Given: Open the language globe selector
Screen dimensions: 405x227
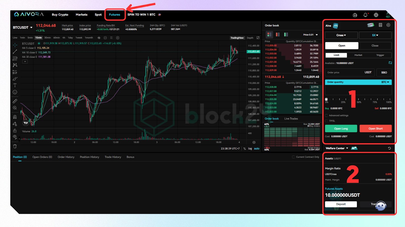Looking at the screenshot, I should [x=376, y=15].
